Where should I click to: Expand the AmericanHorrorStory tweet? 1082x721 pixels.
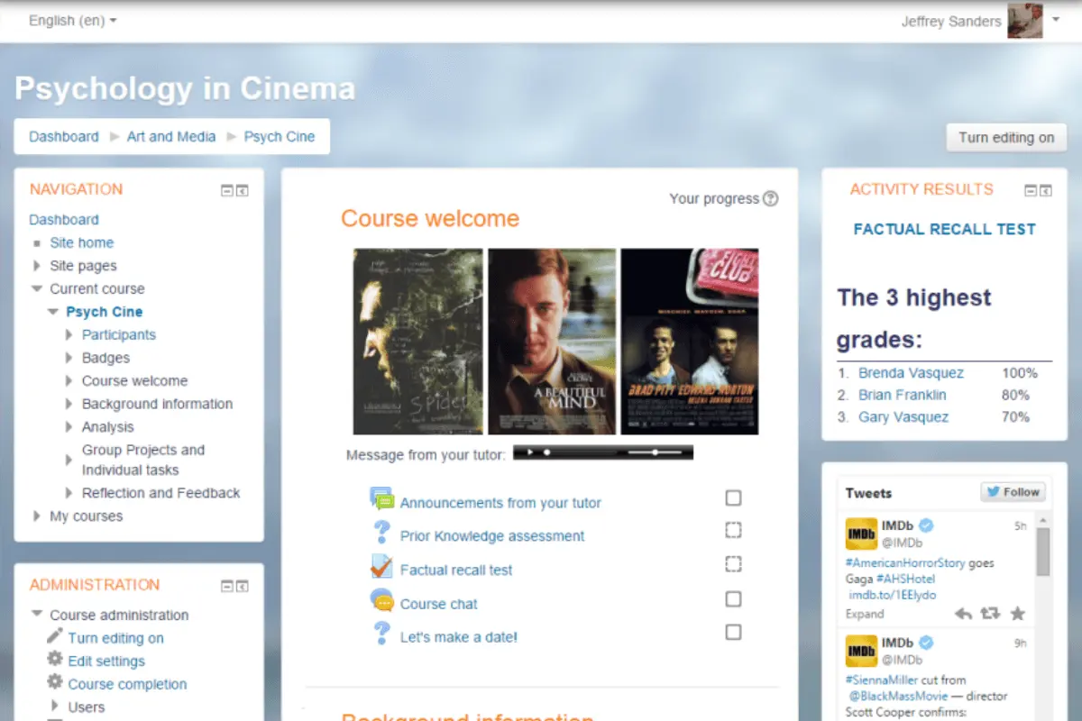865,614
